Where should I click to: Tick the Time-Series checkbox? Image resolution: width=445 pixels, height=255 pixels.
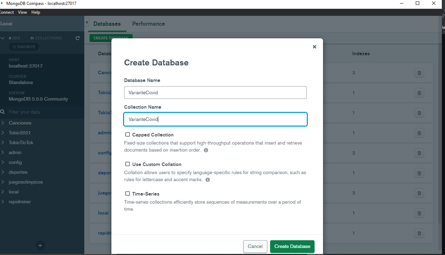pos(128,193)
